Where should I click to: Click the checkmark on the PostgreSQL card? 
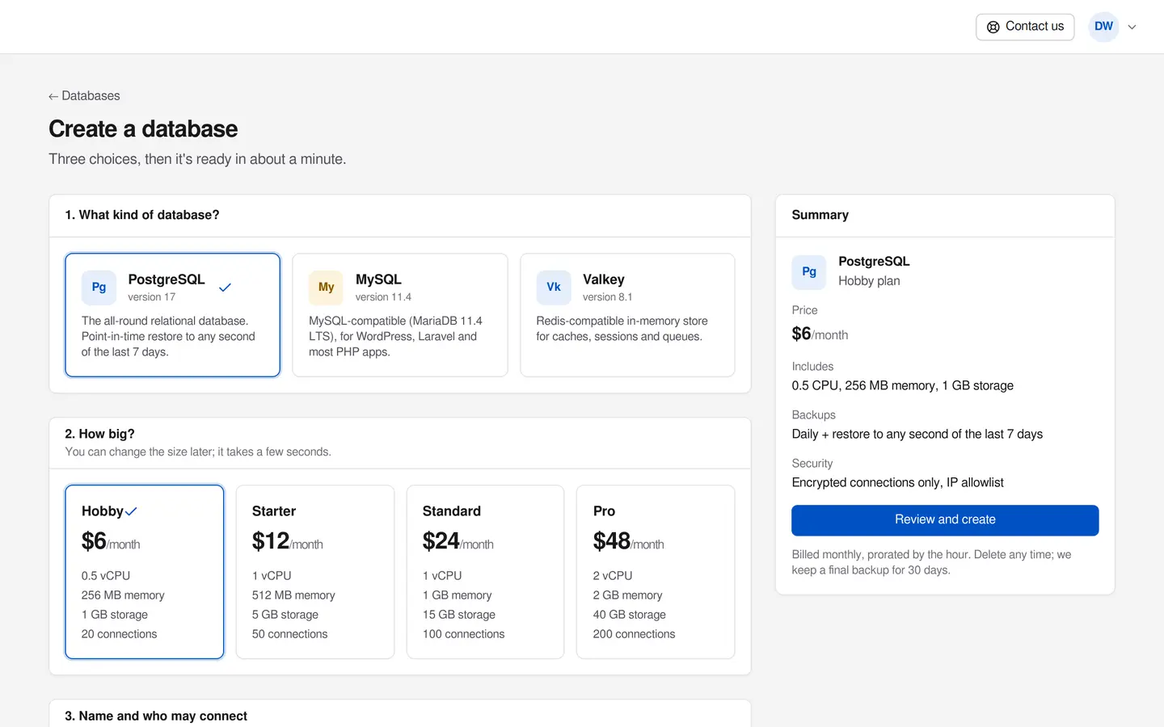click(226, 288)
